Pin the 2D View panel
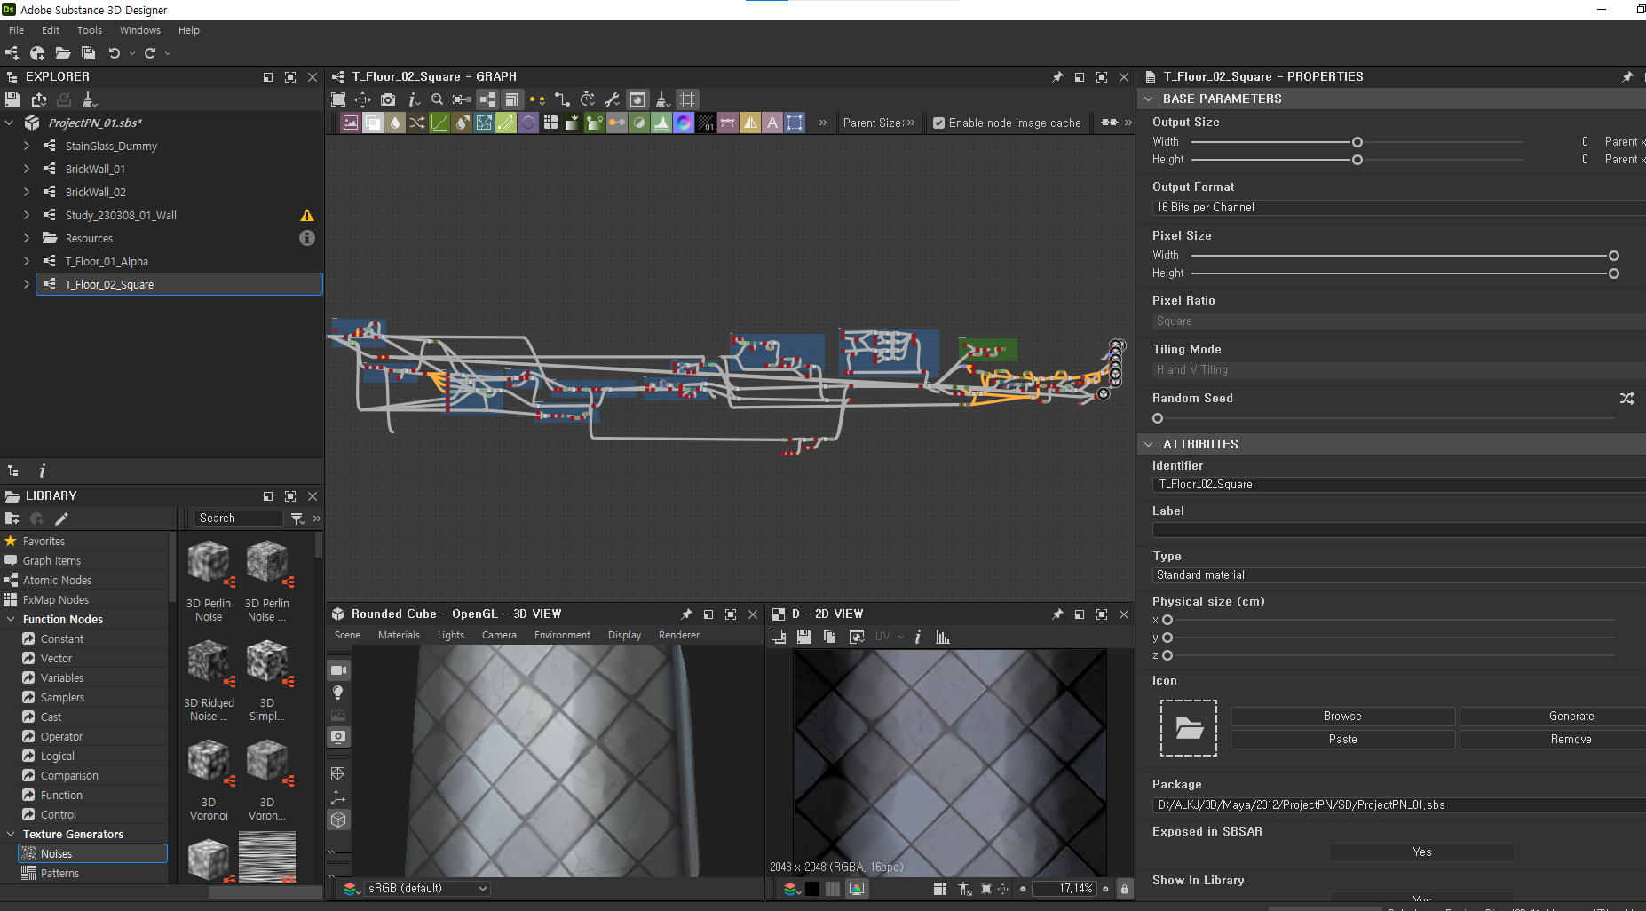 coord(1057,614)
